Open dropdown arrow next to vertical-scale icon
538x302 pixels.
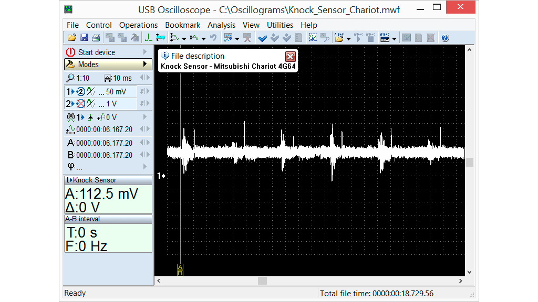tap(184, 39)
